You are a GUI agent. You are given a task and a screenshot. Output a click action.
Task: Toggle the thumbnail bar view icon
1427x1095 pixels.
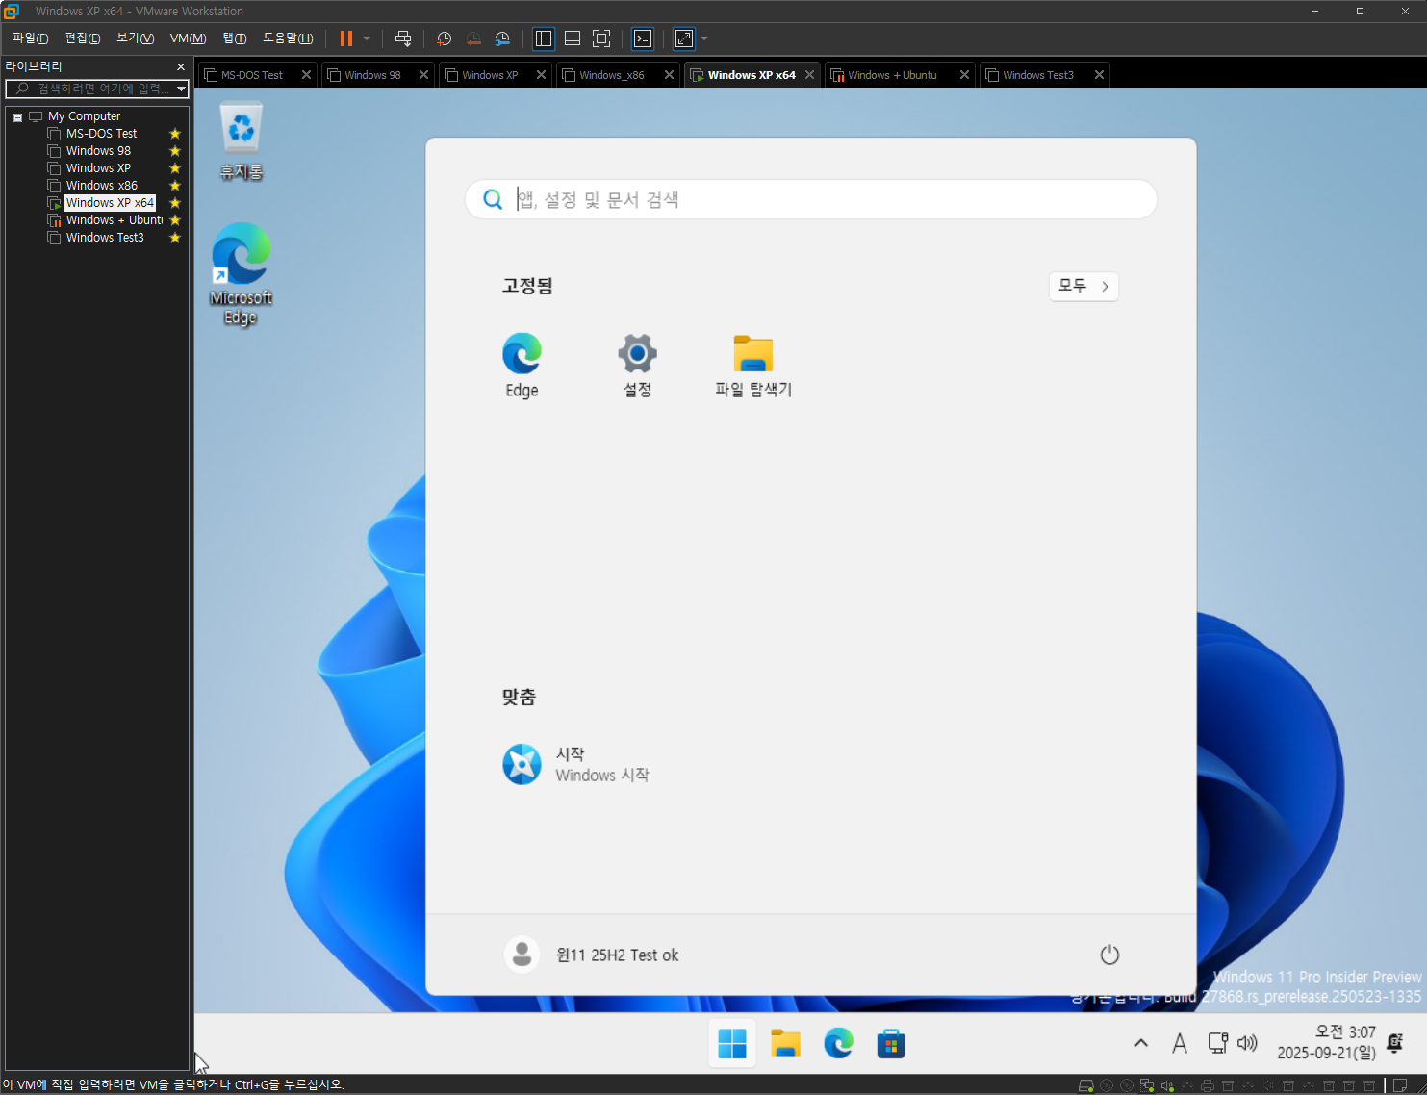coord(573,38)
